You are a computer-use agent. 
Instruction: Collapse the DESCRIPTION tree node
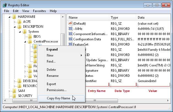(x=15, y=27)
